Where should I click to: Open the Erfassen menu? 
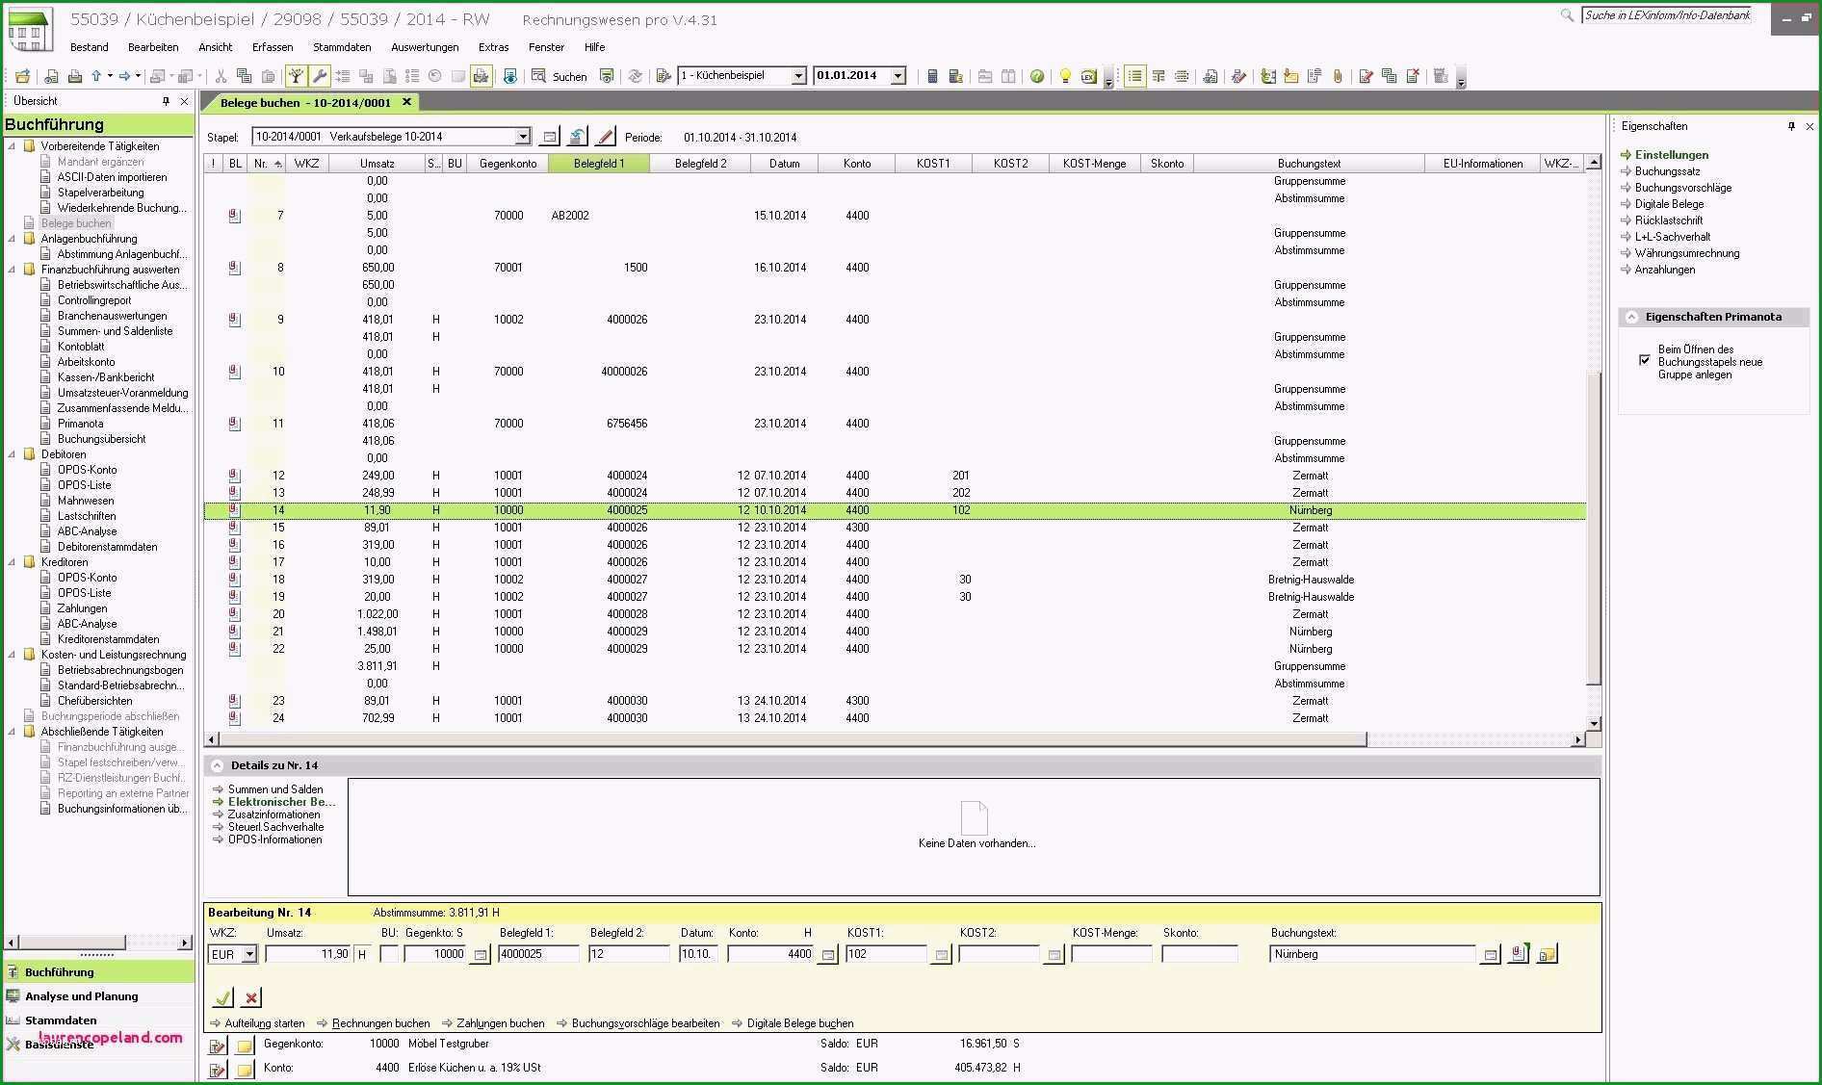273,47
